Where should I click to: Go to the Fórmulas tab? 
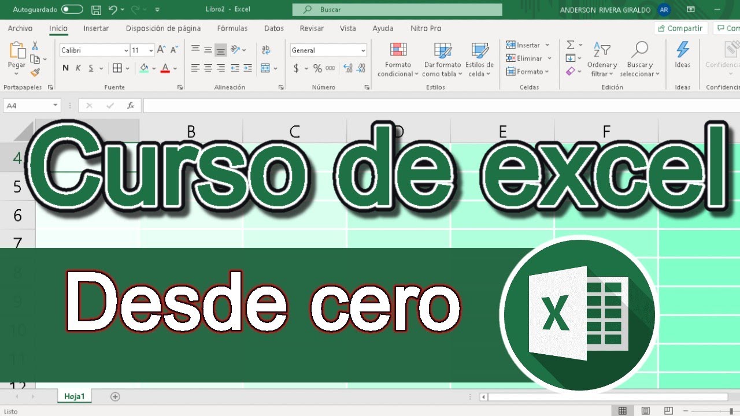(x=232, y=28)
